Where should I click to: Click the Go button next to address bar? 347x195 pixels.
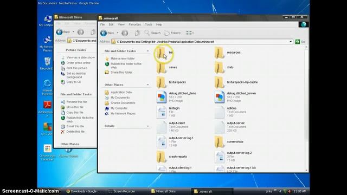tap(300, 42)
